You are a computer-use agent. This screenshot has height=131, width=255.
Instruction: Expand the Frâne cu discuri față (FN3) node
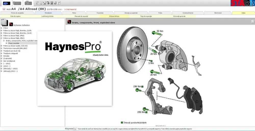1,35
